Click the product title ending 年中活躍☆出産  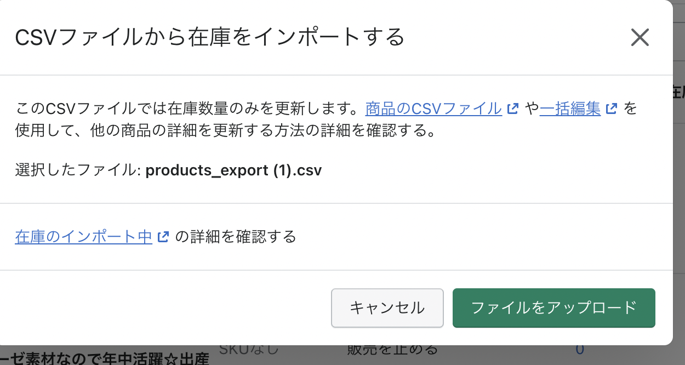(x=105, y=359)
